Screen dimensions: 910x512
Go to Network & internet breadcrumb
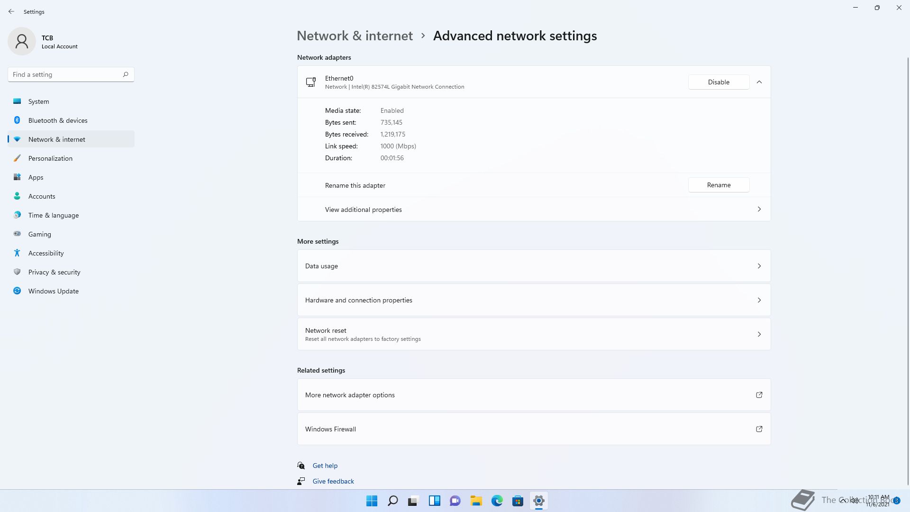355,36
